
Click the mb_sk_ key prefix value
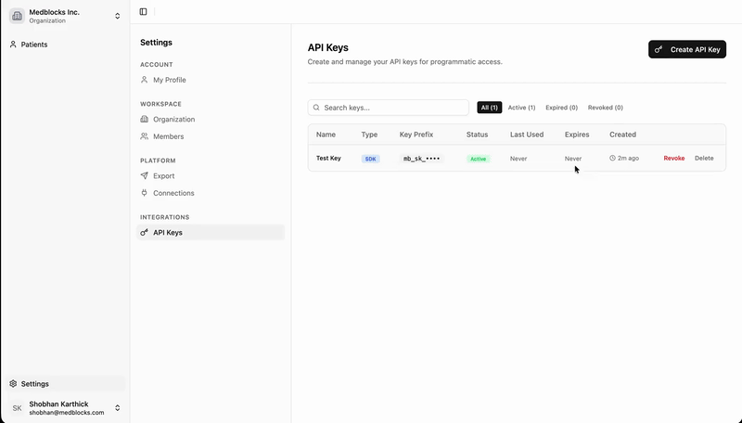421,159
